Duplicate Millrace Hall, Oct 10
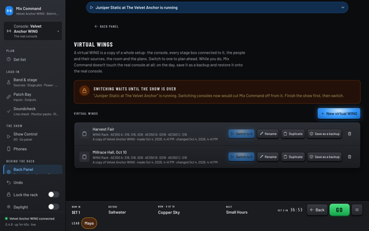 point(293,157)
